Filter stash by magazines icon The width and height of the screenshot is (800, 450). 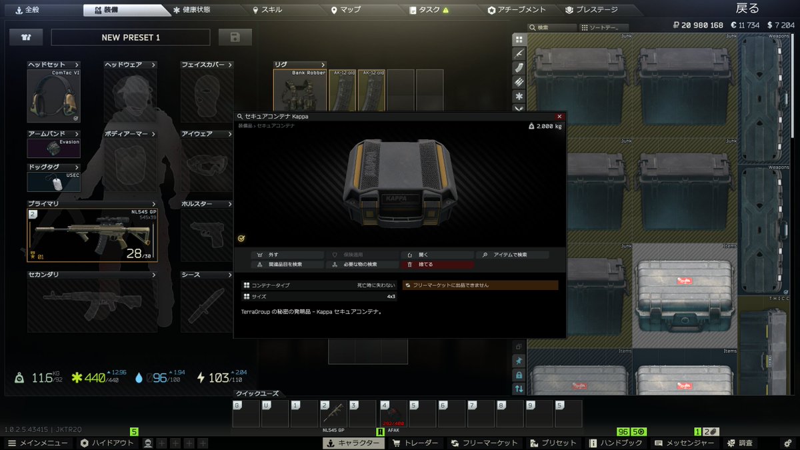pos(519,68)
